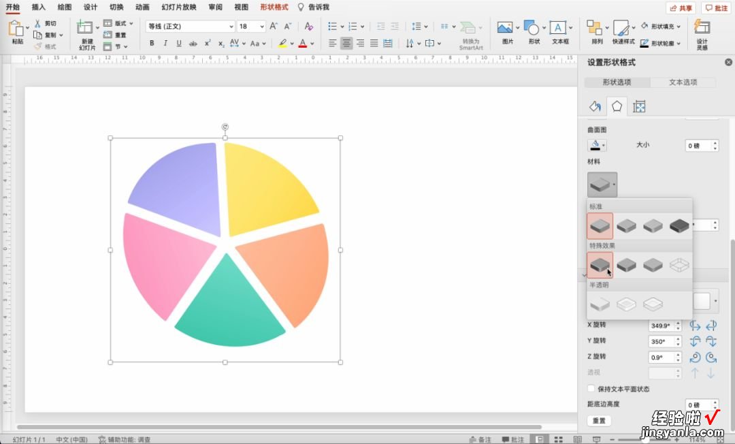
Task: Toggle Strikethrough formatting
Action: pyautogui.click(x=193, y=43)
